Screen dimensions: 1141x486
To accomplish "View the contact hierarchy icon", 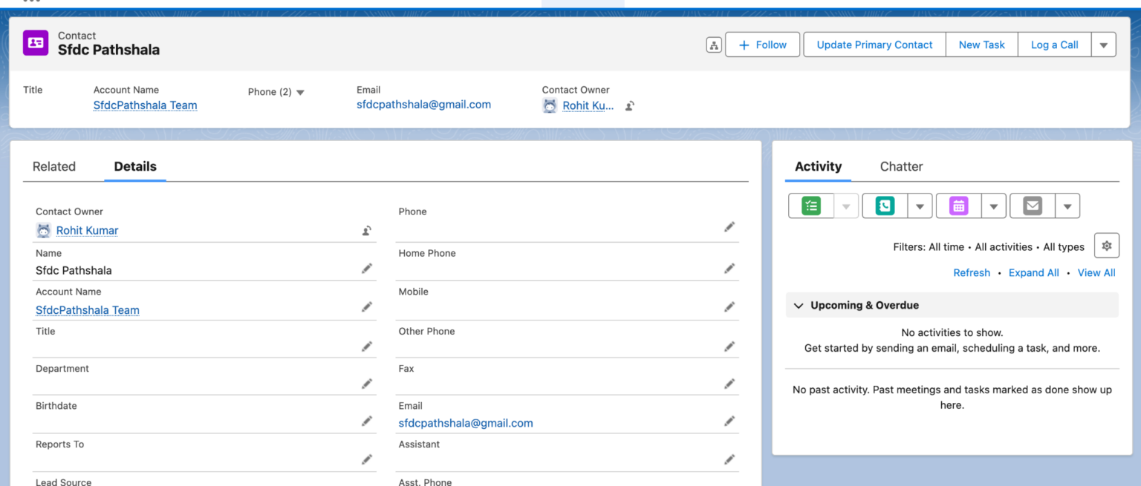I will tap(713, 45).
